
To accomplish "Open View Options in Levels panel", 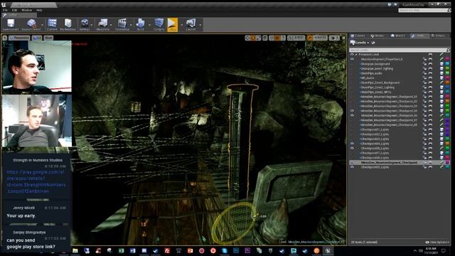I will [x=437, y=242].
